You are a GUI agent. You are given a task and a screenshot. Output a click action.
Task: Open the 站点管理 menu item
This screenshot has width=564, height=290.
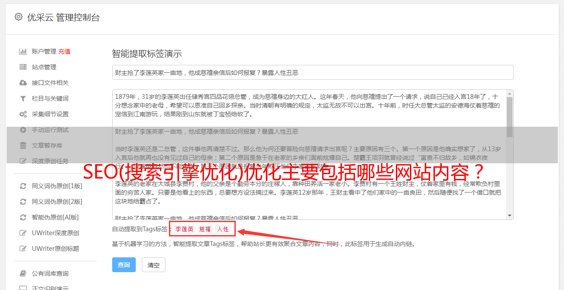click(x=44, y=67)
